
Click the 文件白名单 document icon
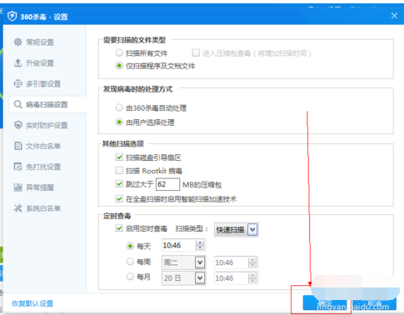pyautogui.click(x=18, y=146)
